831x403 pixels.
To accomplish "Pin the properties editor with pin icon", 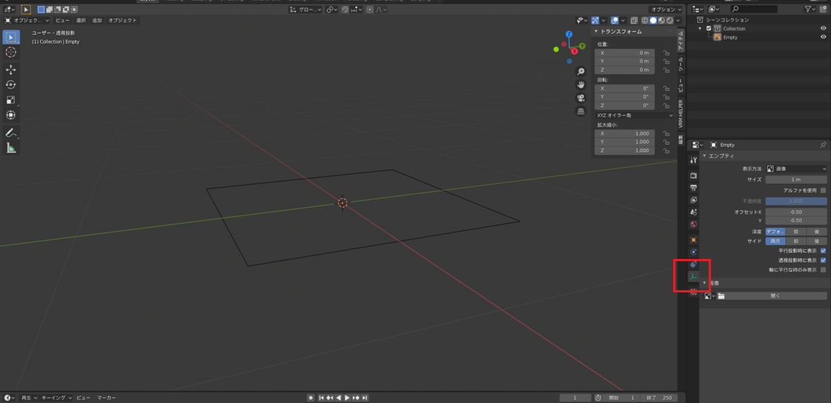I will 823,145.
